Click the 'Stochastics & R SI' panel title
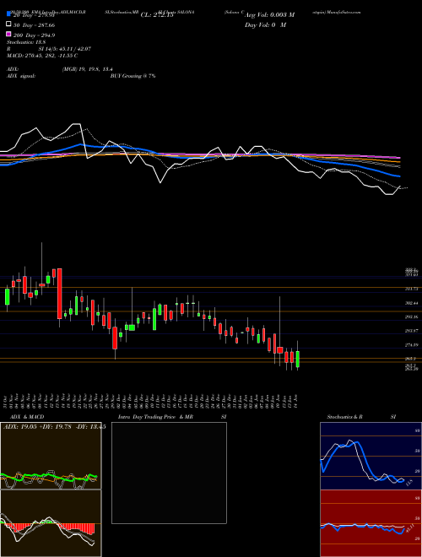 click(x=361, y=417)
